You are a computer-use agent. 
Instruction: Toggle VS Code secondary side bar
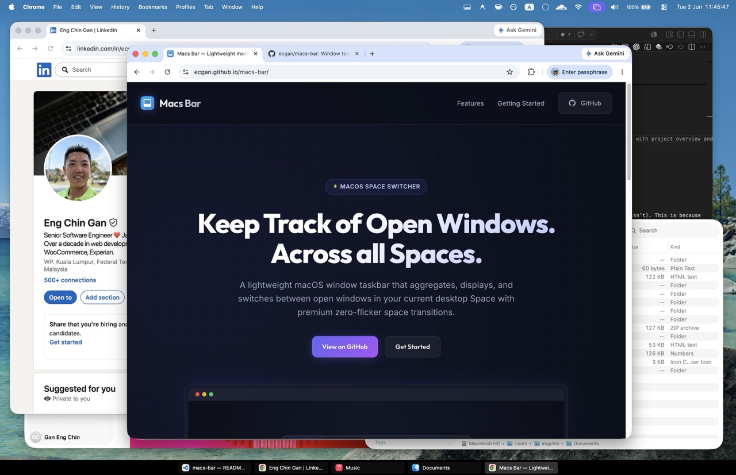point(703,34)
